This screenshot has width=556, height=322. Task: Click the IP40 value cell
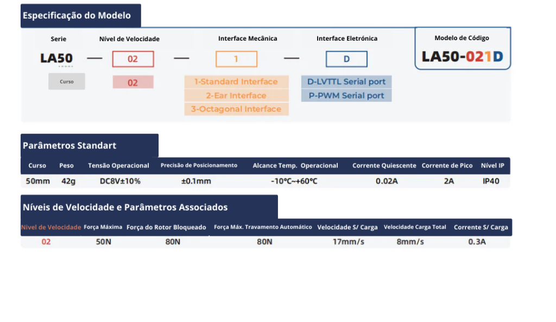(x=491, y=181)
